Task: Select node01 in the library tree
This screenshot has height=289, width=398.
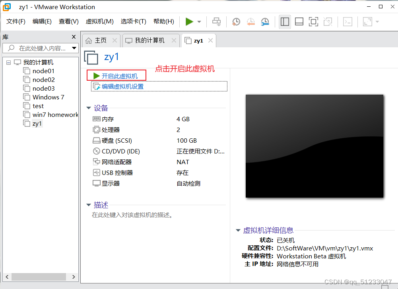Action: pyautogui.click(x=43, y=71)
